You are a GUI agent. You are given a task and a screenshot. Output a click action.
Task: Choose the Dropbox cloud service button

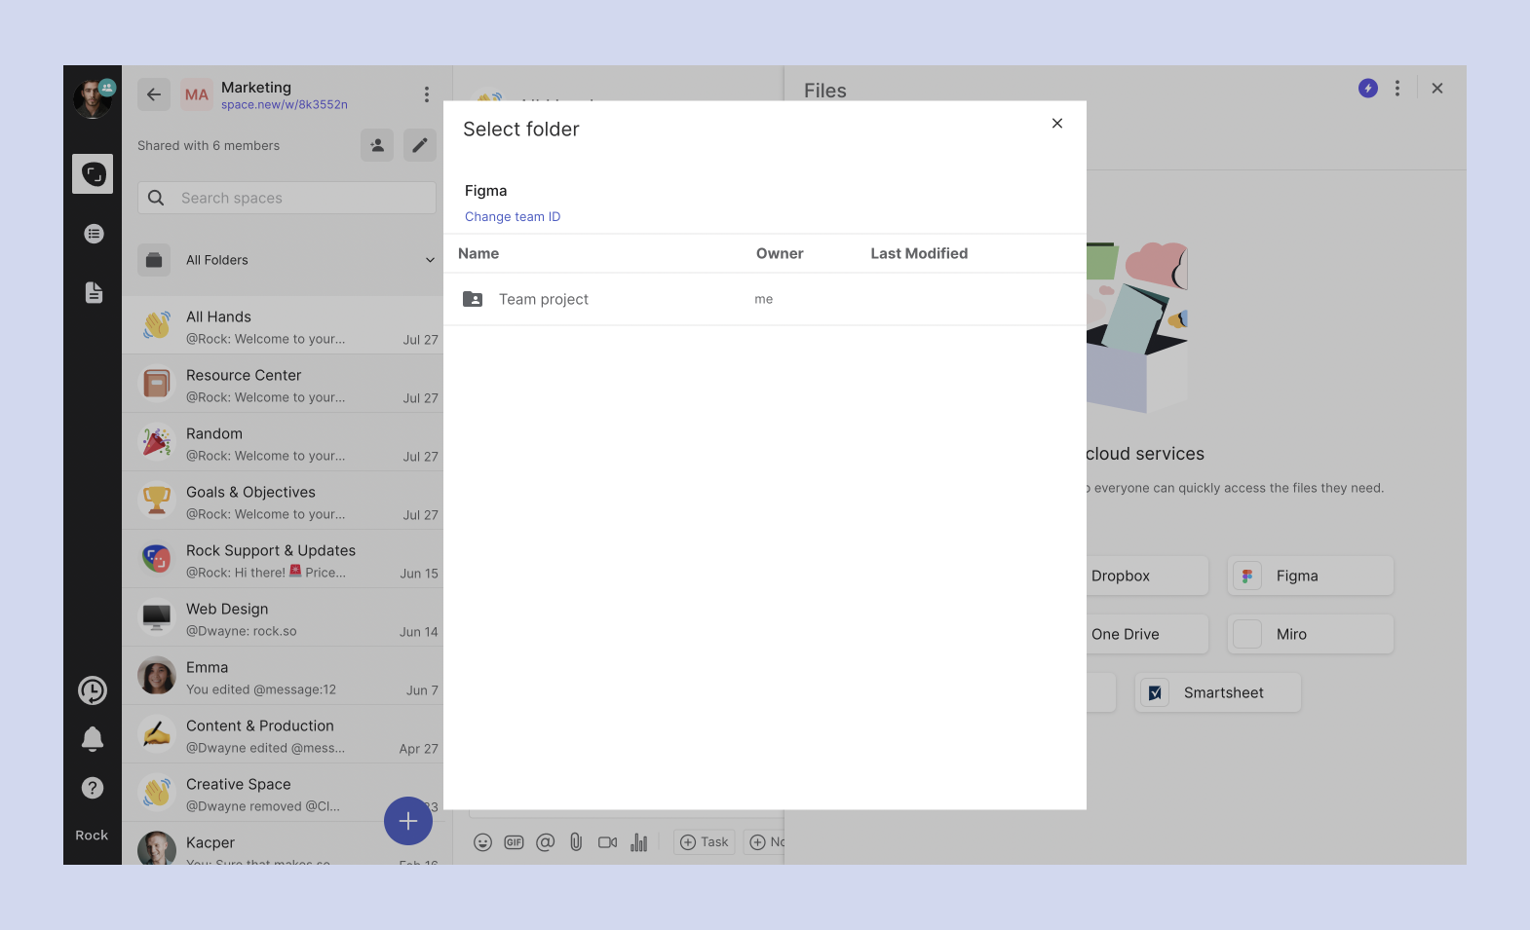pyautogui.click(x=1148, y=576)
